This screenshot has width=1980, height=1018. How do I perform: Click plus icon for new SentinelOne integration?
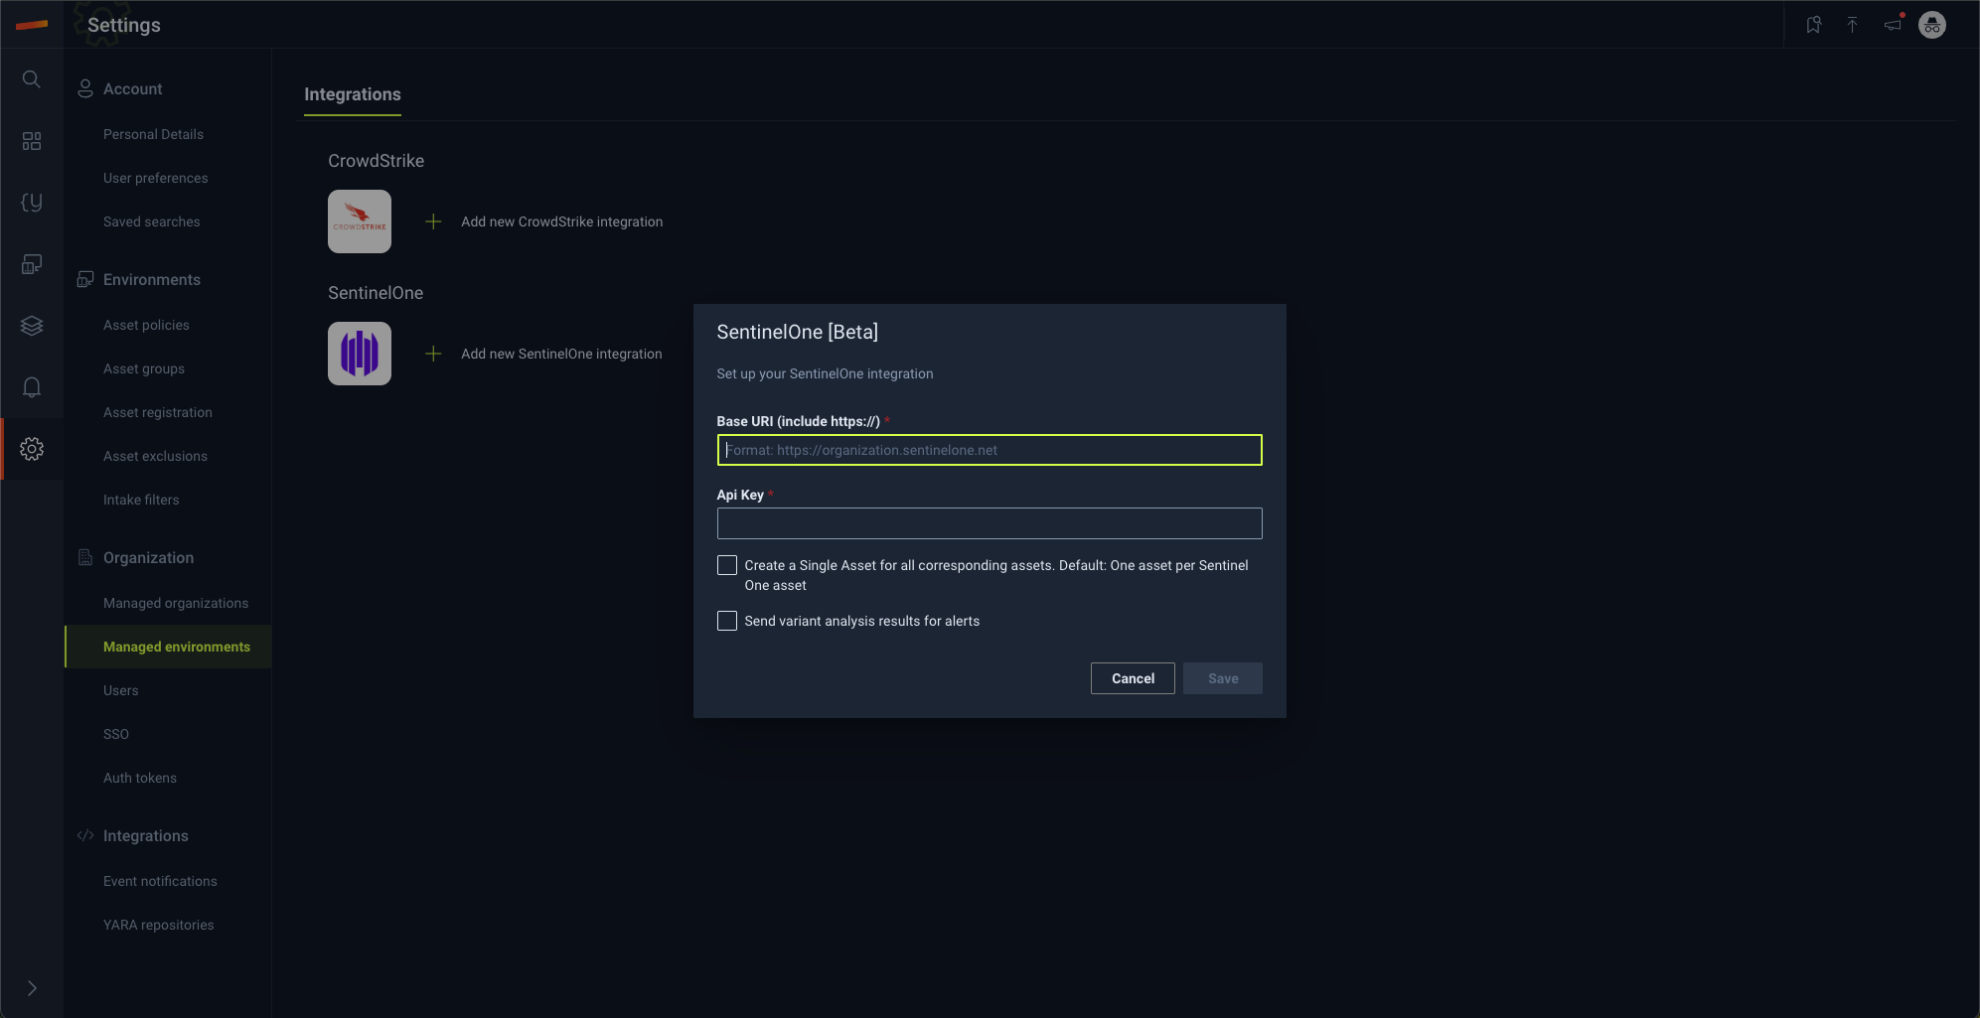pos(433,354)
